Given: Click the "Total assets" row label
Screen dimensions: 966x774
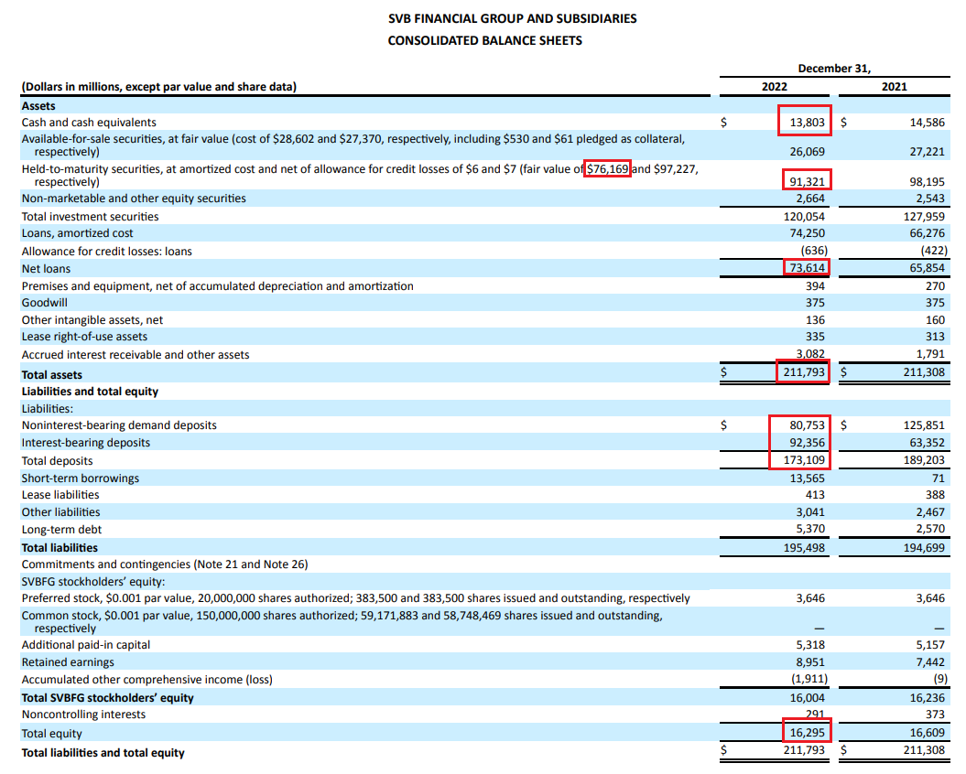Looking at the screenshot, I should pos(52,375).
